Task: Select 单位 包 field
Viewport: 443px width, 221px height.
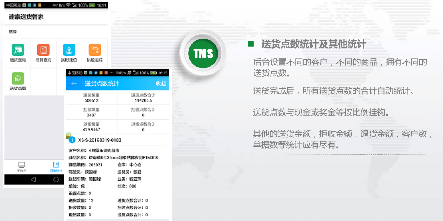Action: (77, 186)
